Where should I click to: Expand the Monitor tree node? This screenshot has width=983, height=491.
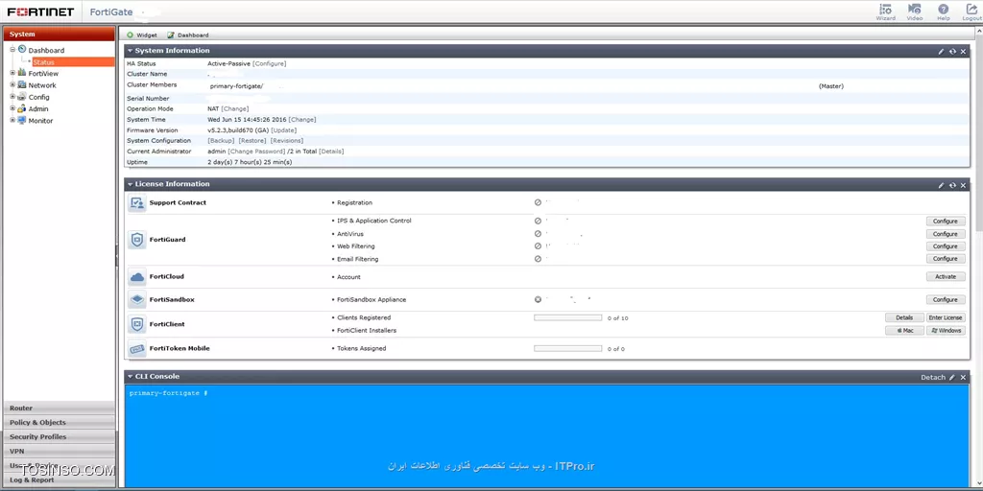pyautogui.click(x=12, y=120)
